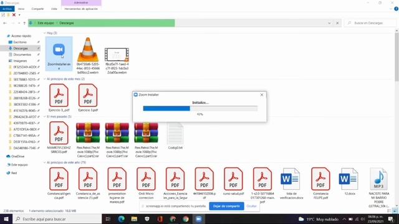Select Imágenes in navigation pane
This screenshot has width=399, height=224.
[20, 61]
